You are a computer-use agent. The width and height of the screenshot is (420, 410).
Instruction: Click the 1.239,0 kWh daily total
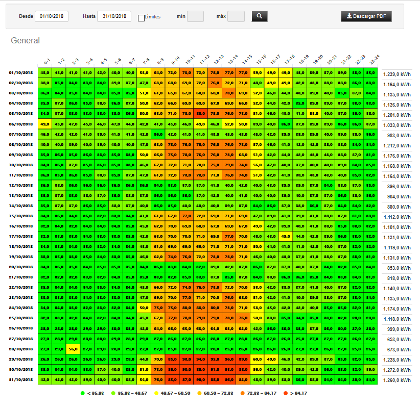coord(396,73)
